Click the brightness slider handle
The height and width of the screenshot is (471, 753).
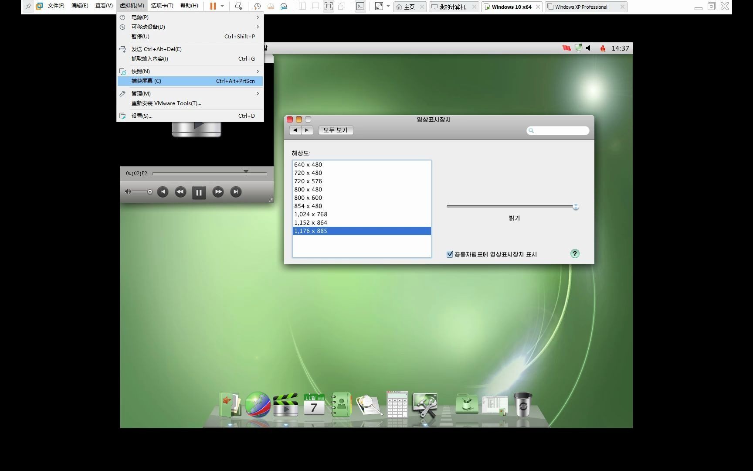click(x=576, y=207)
